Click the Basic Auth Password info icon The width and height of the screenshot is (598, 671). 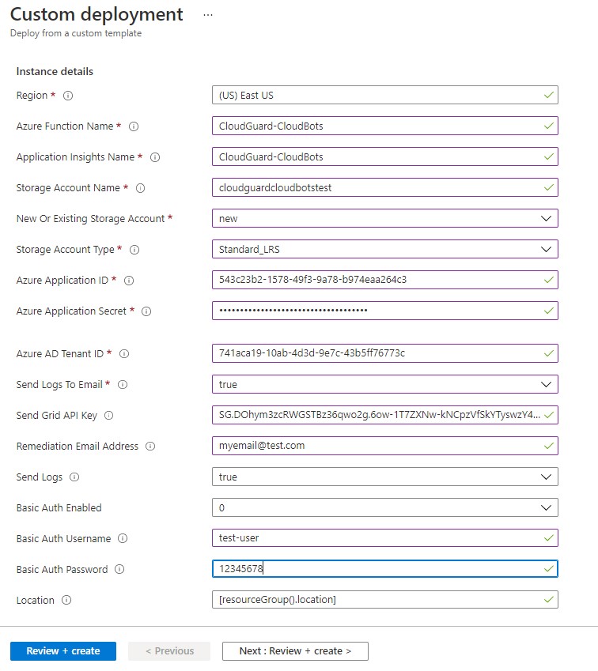coord(119,570)
